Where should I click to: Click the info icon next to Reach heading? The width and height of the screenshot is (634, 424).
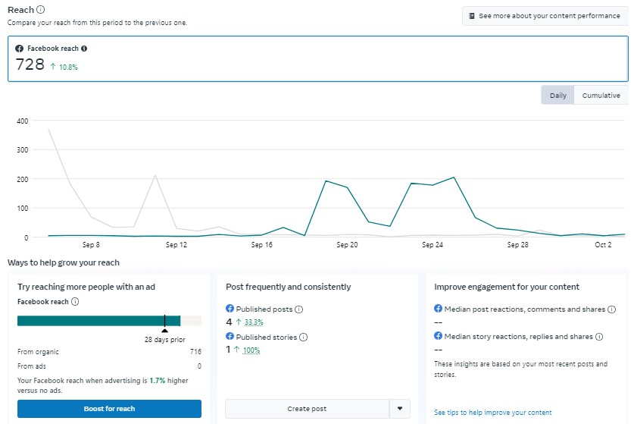[40, 10]
